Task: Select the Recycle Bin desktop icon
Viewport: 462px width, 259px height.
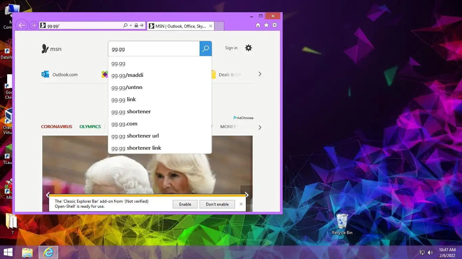Action: click(x=342, y=224)
